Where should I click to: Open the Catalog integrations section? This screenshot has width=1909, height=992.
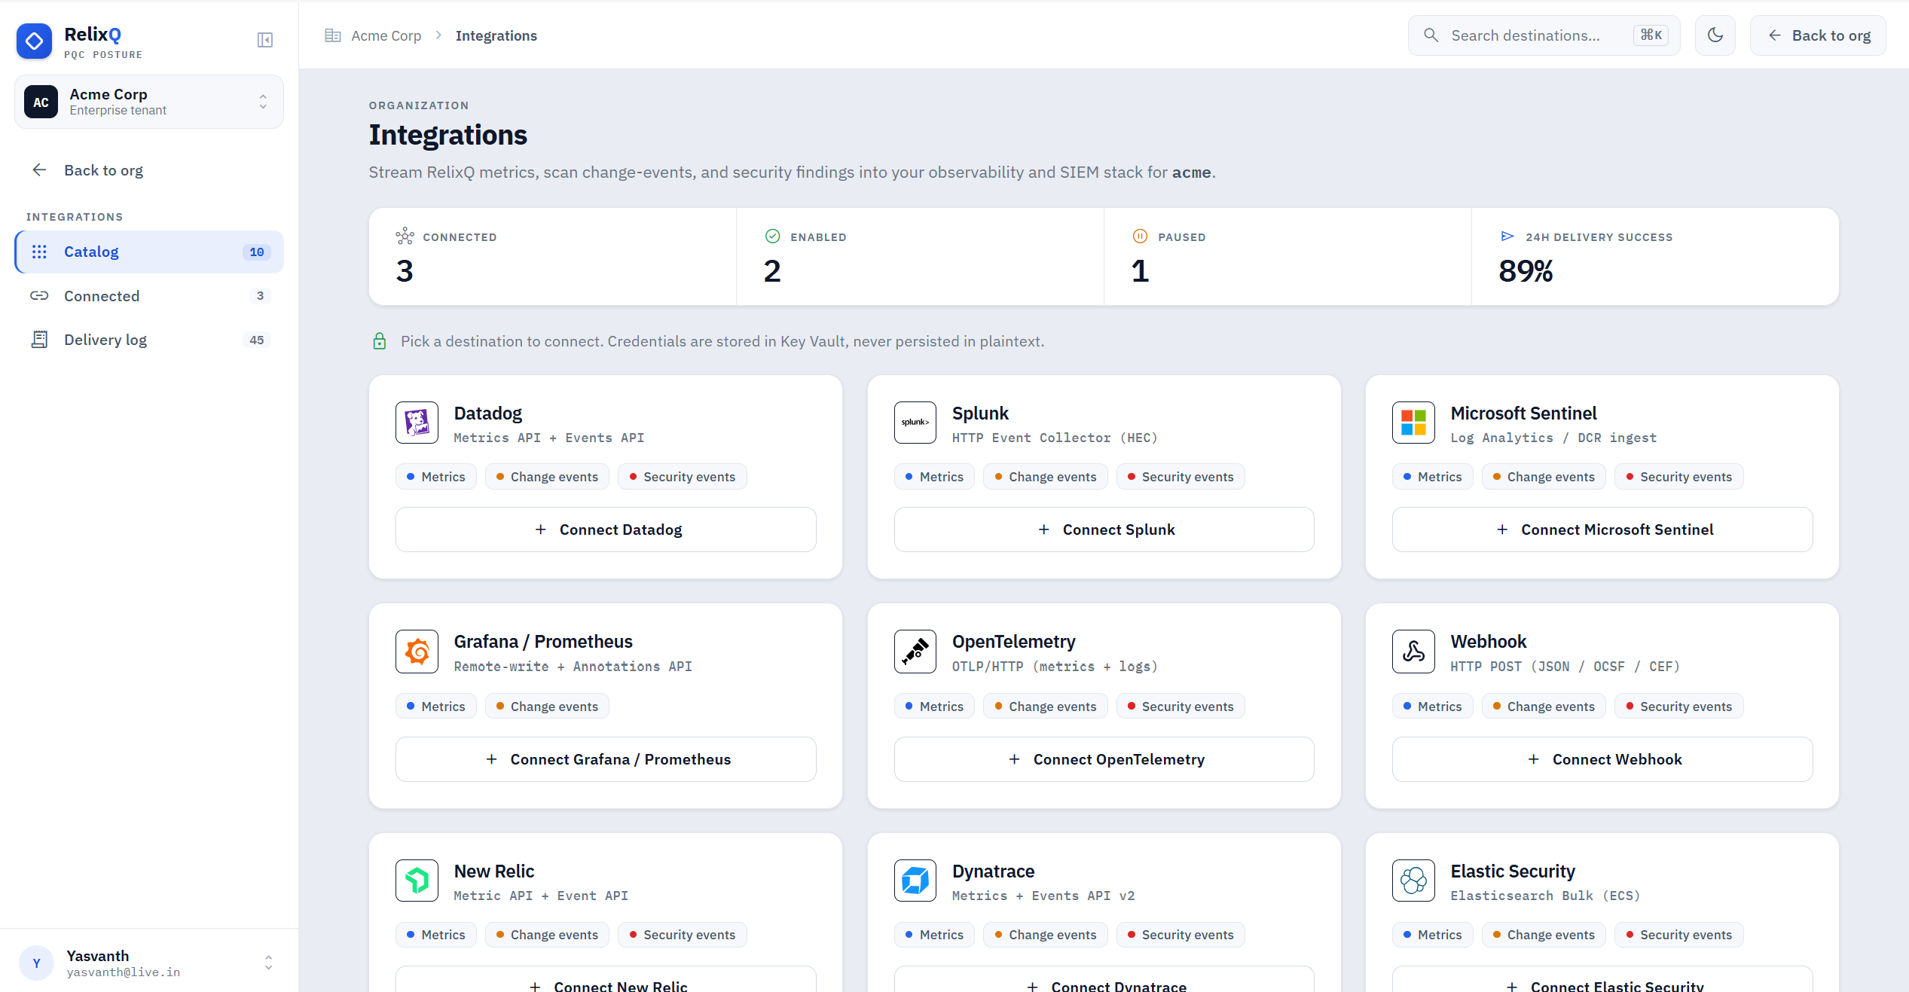tap(149, 252)
